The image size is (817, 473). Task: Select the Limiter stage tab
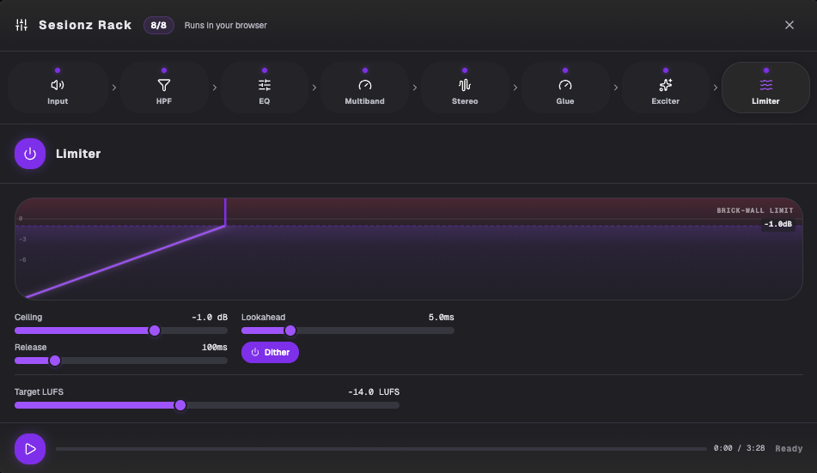(x=766, y=88)
